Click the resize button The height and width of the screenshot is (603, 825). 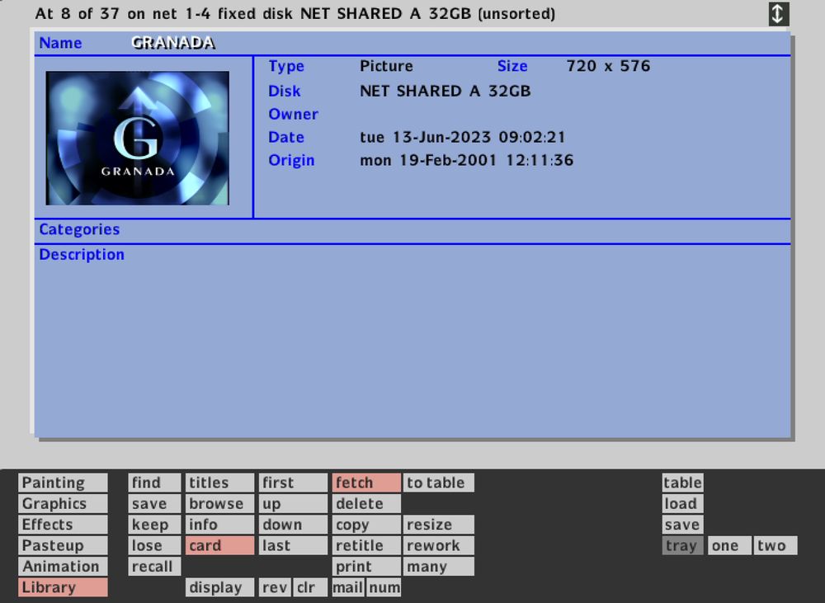pyautogui.click(x=439, y=525)
